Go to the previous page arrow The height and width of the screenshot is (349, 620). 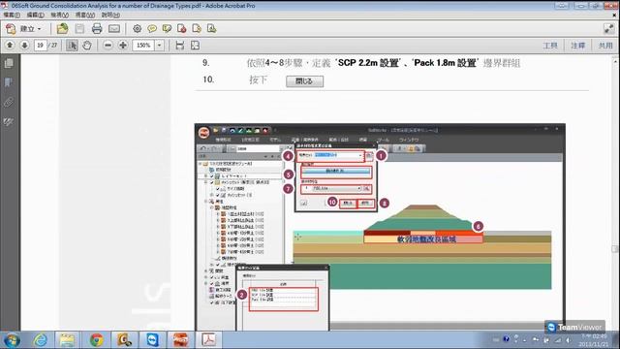click(x=10, y=46)
